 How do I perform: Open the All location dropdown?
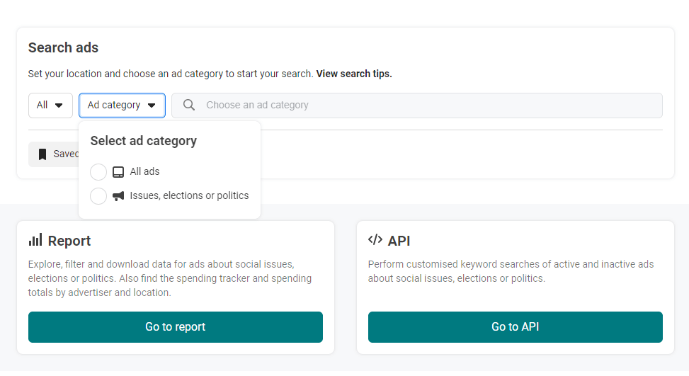tap(50, 106)
